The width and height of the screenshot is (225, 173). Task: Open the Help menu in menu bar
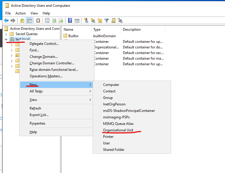(x=46, y=13)
